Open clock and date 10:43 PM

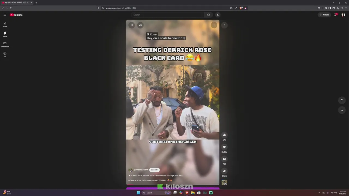coord(343,193)
